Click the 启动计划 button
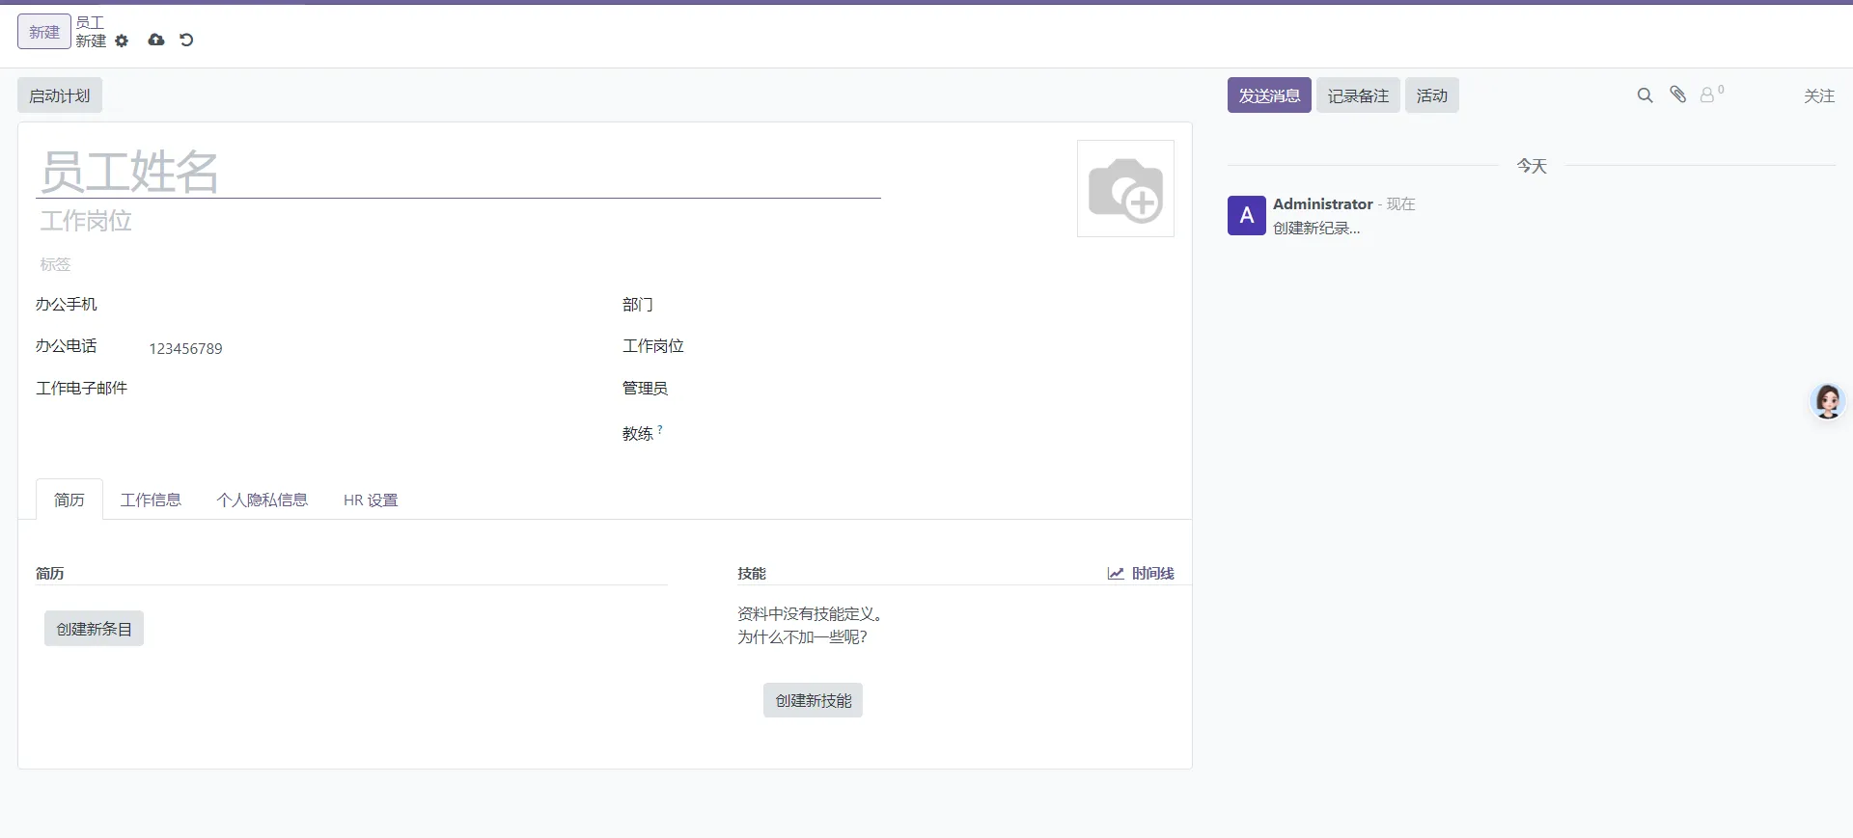1853x838 pixels. point(60,95)
